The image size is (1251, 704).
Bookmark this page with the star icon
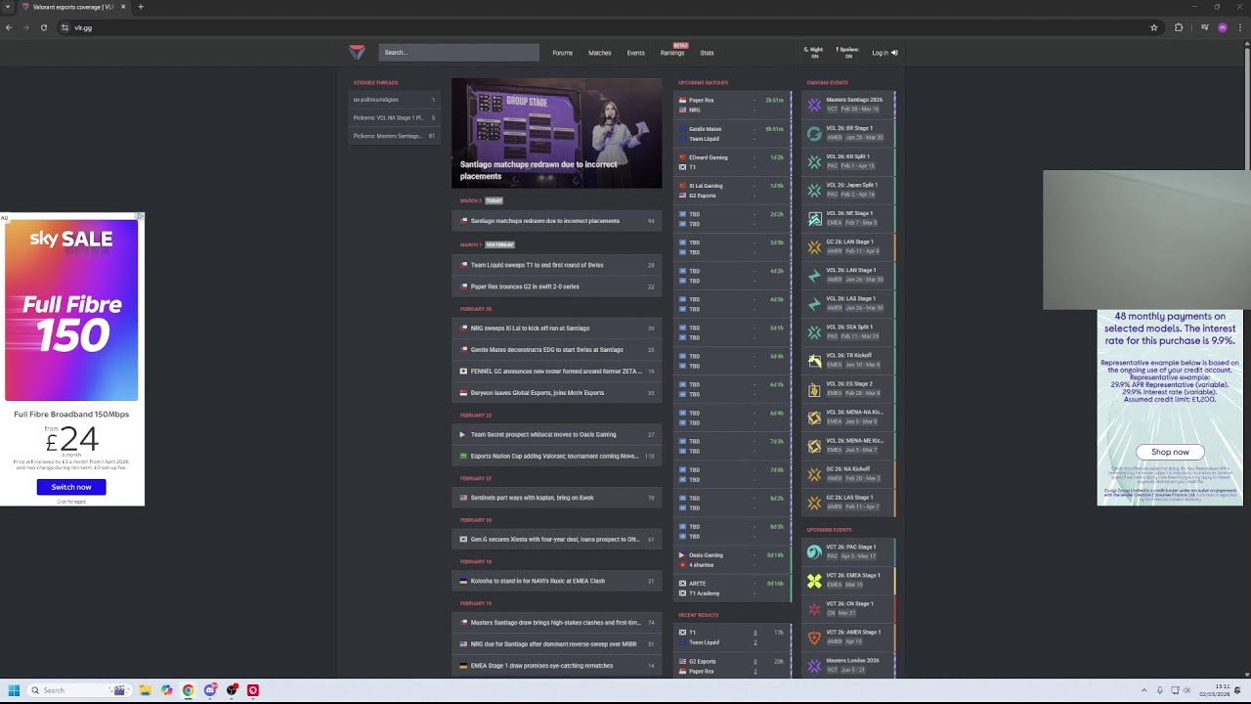1154,27
